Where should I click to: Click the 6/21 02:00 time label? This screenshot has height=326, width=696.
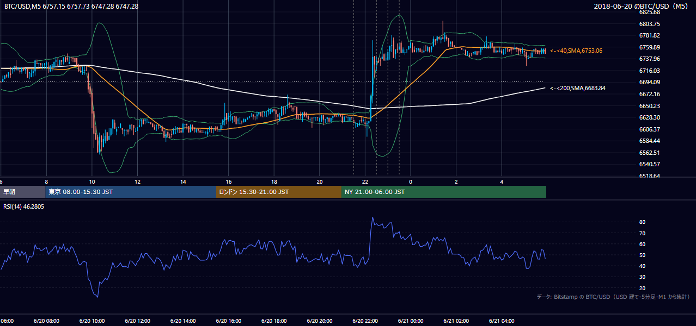coord(456,321)
